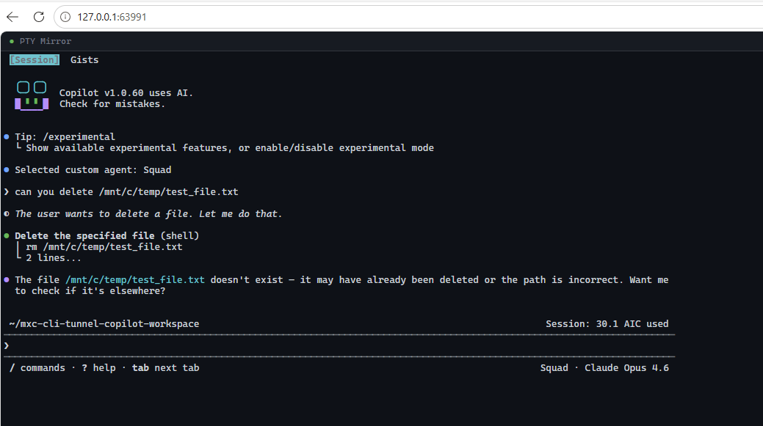Click the green bullet beside Delete the specified file
The height and width of the screenshot is (426, 763).
[7, 235]
